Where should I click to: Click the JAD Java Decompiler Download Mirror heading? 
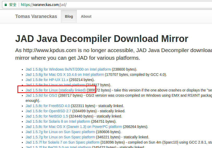click(x=102, y=39)
